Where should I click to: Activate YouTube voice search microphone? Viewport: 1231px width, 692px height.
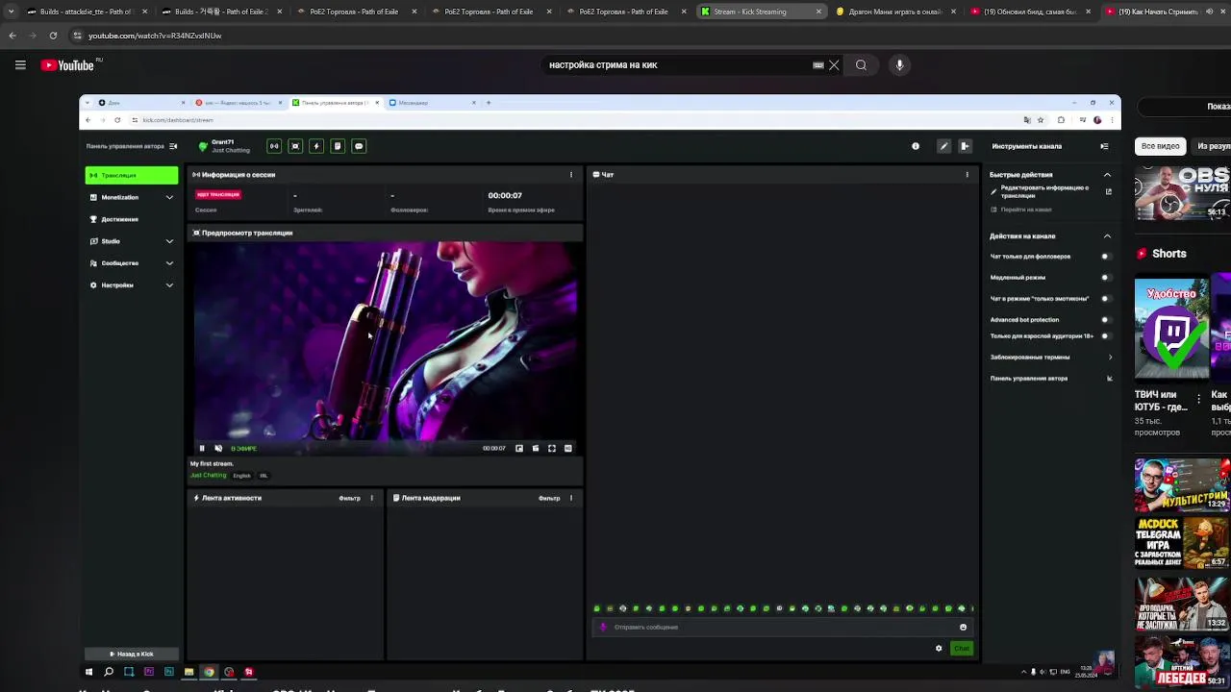(899, 65)
